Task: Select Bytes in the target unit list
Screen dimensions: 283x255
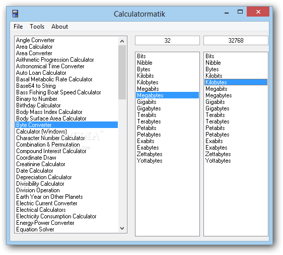Action: (x=236, y=69)
